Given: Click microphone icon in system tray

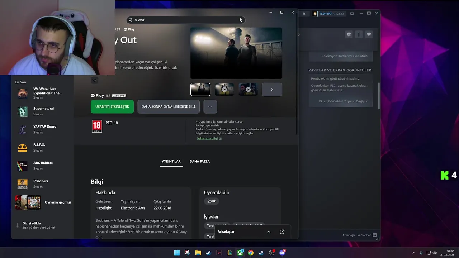Looking at the screenshot, I should click(421, 253).
